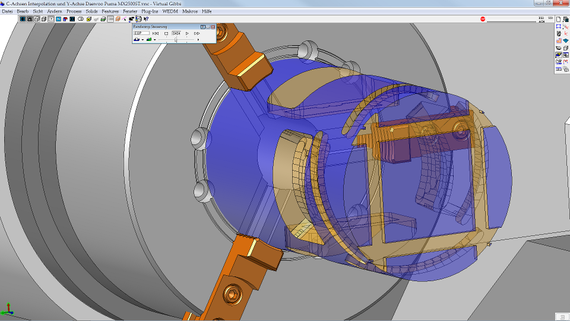Rewind the rendering simulation
Viewport: 570px width, 321px height.
pos(156,33)
